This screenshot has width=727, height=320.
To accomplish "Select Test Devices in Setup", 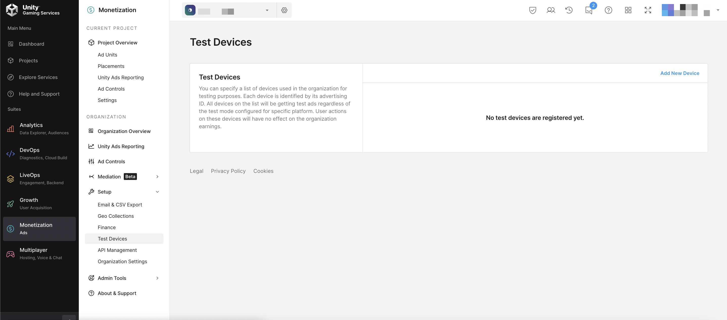I will click(124, 239).
